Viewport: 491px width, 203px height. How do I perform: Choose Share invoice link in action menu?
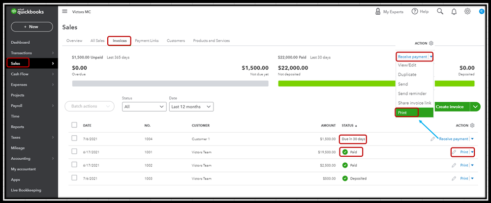click(x=415, y=103)
